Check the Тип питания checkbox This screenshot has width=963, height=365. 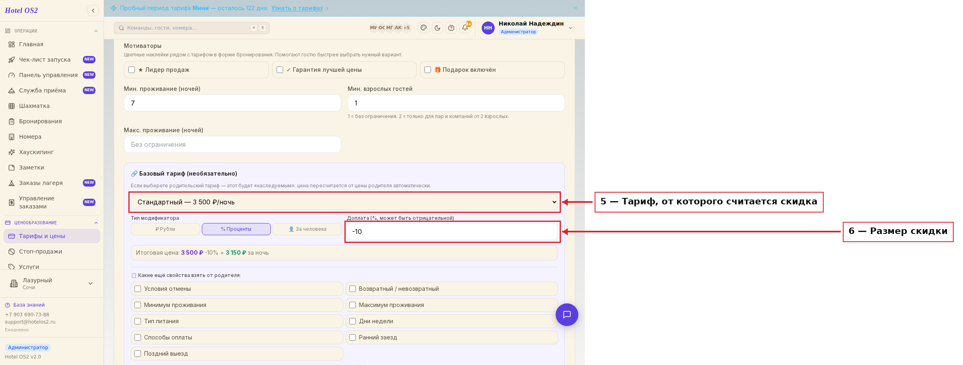tap(138, 321)
